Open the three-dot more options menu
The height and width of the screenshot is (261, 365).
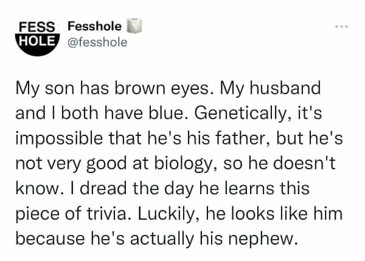point(342,27)
